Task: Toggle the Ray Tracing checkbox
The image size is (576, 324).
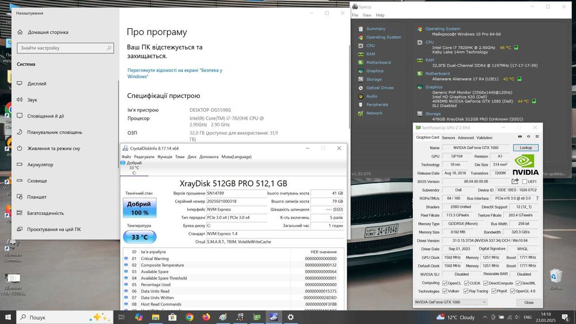Action: point(466,291)
